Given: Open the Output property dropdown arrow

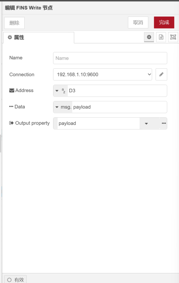Looking at the screenshot, I should (146, 124).
